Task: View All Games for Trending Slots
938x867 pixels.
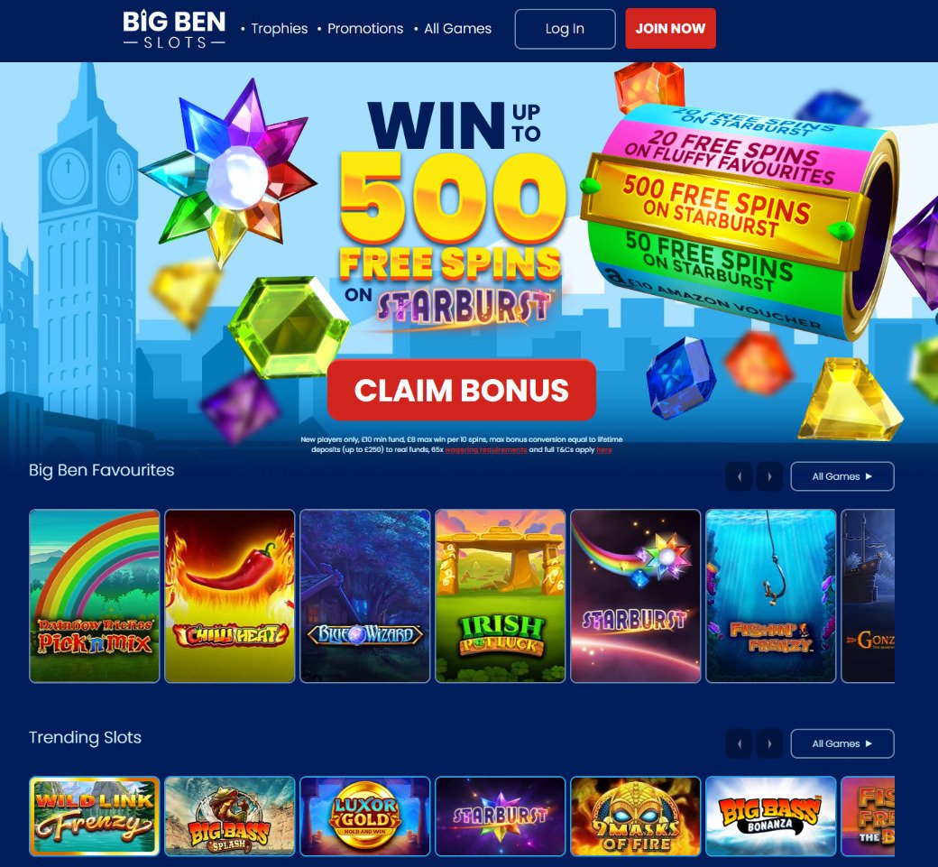Action: tap(842, 743)
